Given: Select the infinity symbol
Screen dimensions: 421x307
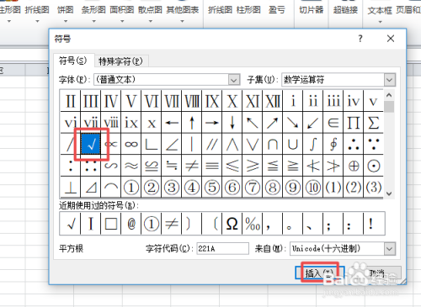Looking at the screenshot, I should (131, 144).
